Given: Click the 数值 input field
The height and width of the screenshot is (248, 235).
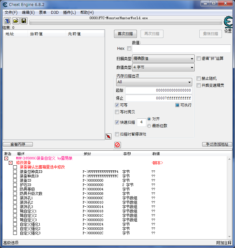Looking at the screenshot, I should click(182, 49).
